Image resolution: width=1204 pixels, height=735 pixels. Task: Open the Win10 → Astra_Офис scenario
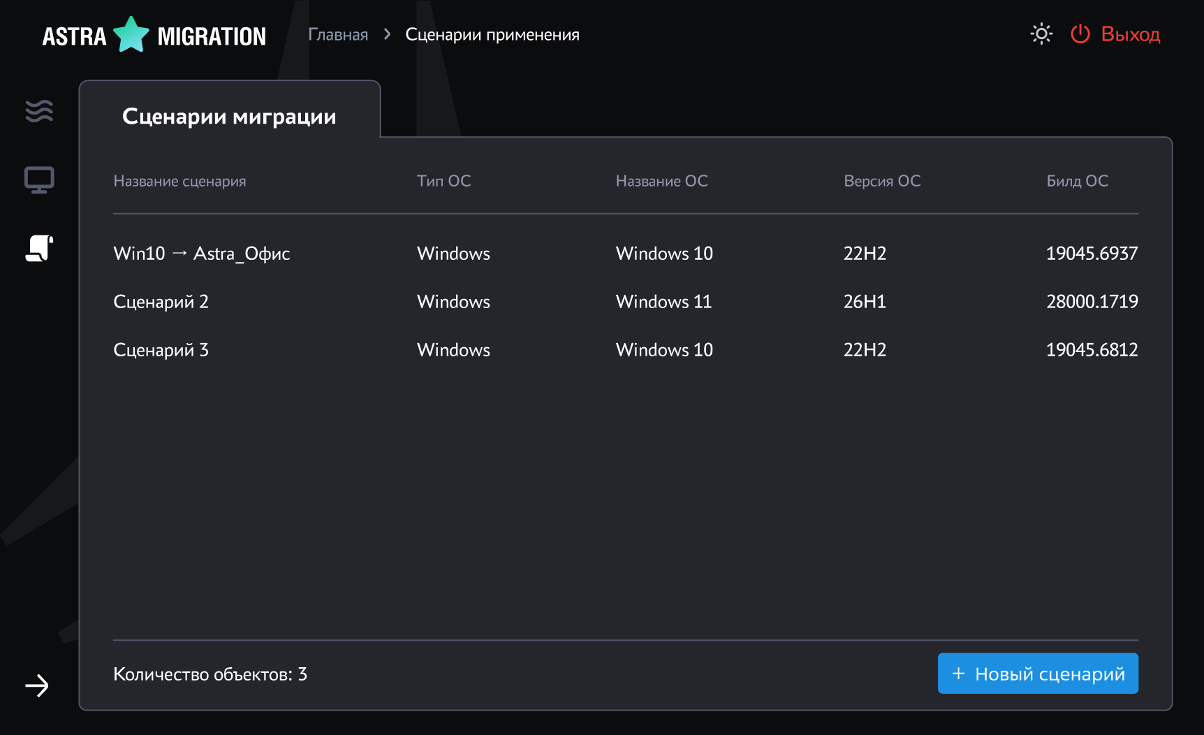(202, 254)
